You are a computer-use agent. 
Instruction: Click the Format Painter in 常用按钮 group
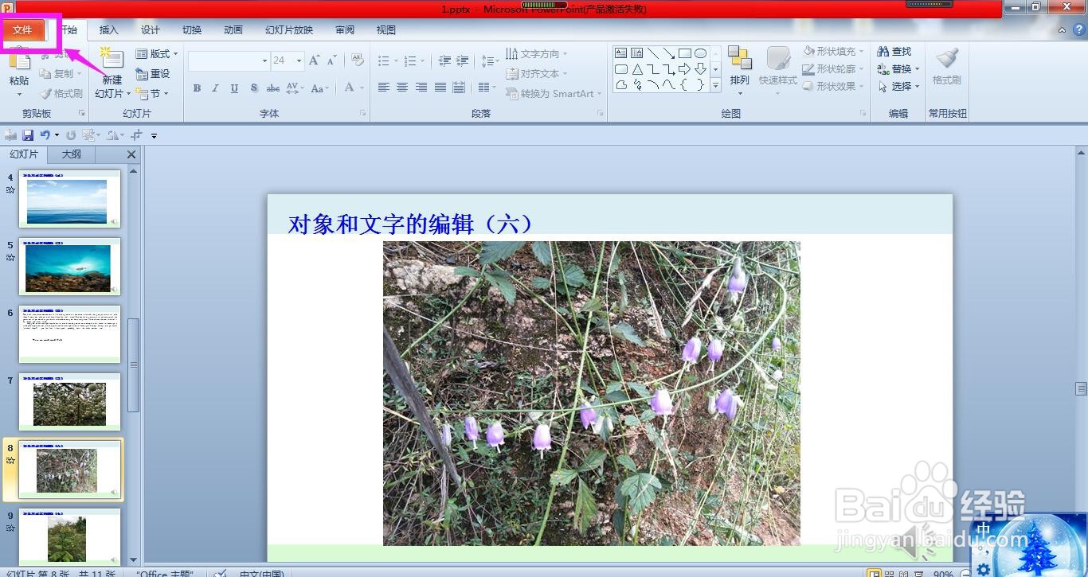pyautogui.click(x=947, y=67)
